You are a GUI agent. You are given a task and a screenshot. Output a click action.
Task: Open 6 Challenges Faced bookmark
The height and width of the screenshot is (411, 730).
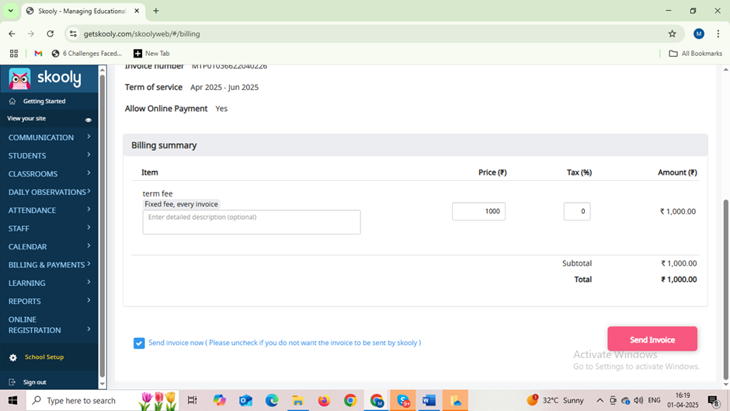pyautogui.click(x=87, y=54)
